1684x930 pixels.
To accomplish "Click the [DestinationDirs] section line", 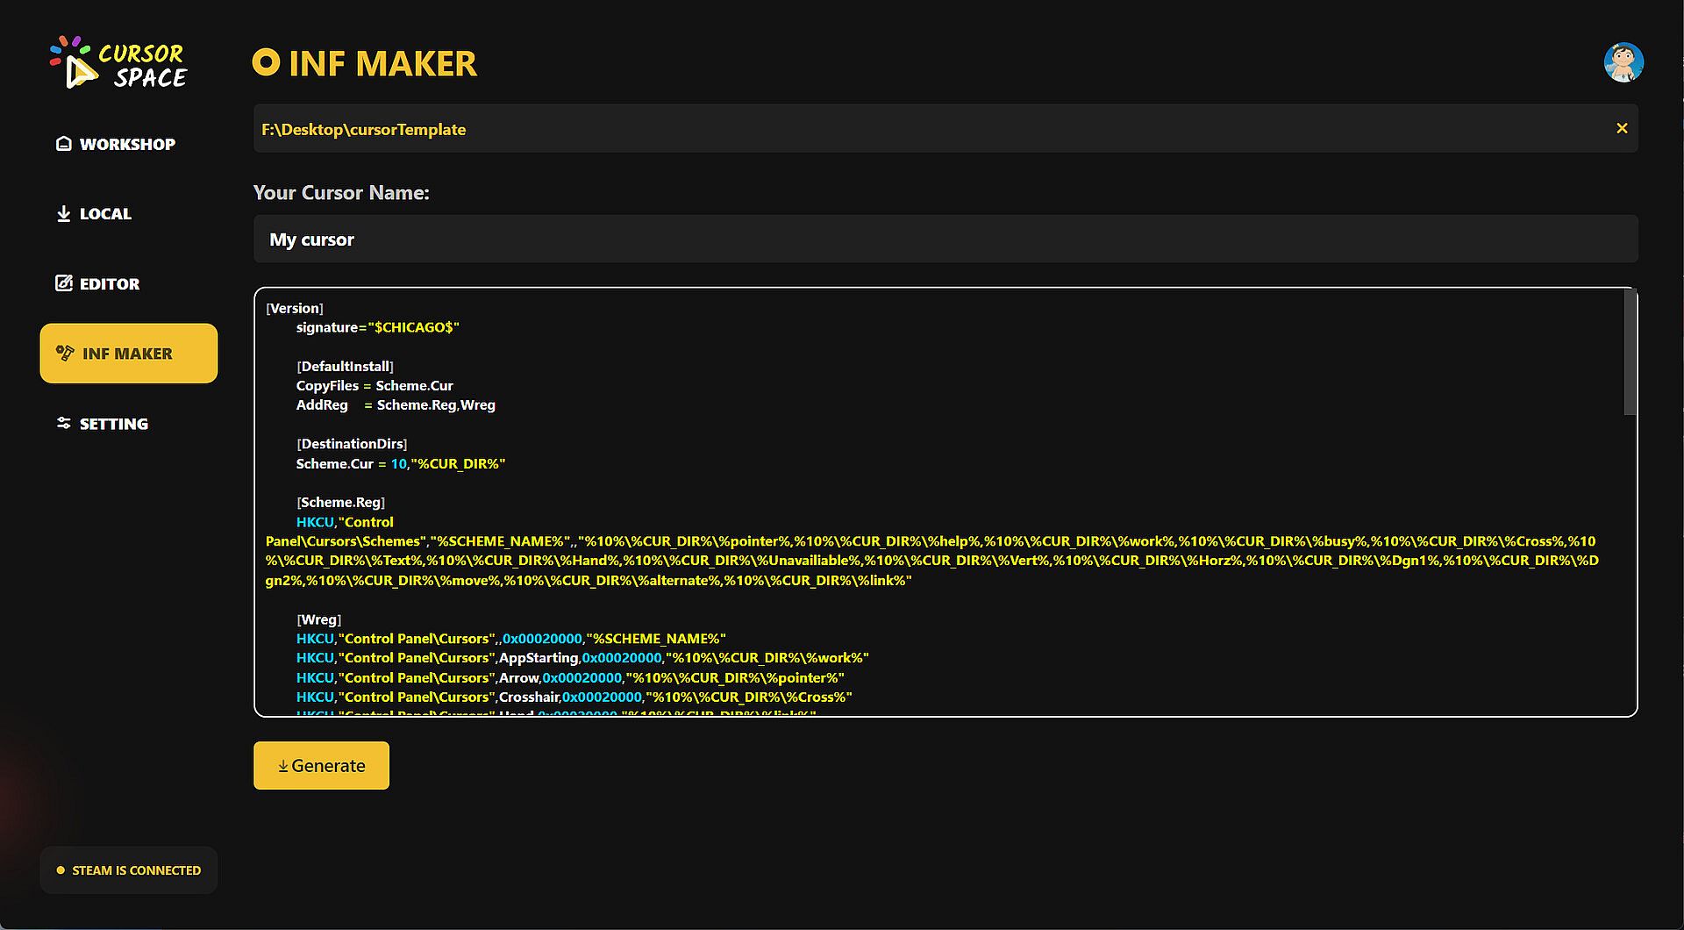I will point(352,444).
